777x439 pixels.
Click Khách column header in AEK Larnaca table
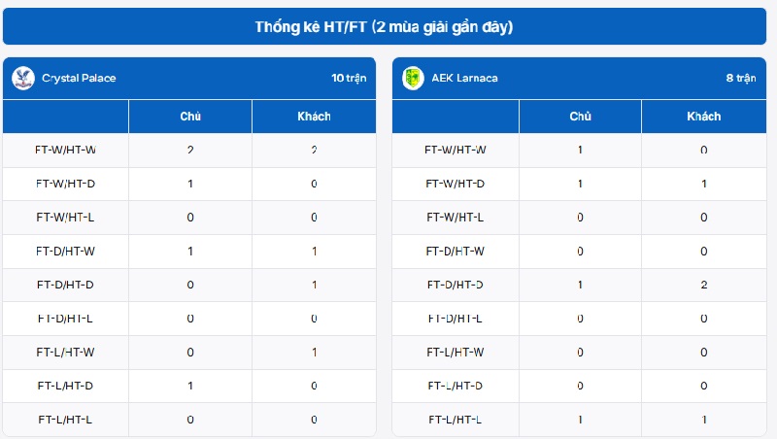(703, 117)
